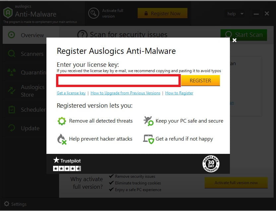Click 'Registered version lets you:' heading
This screenshot has width=276, height=211.
(95, 105)
